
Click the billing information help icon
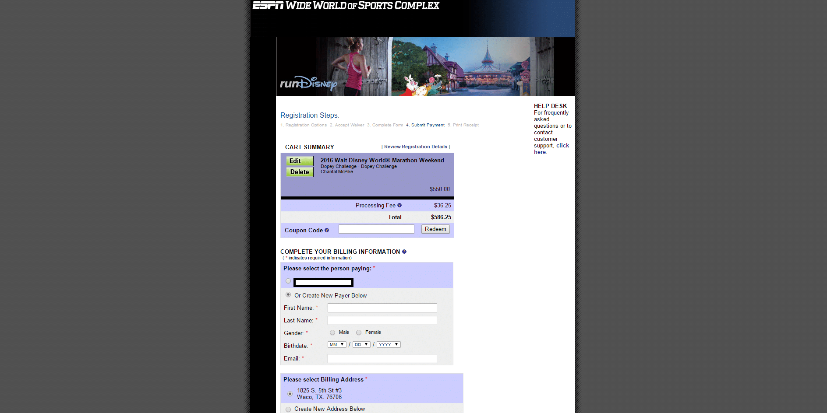(404, 252)
